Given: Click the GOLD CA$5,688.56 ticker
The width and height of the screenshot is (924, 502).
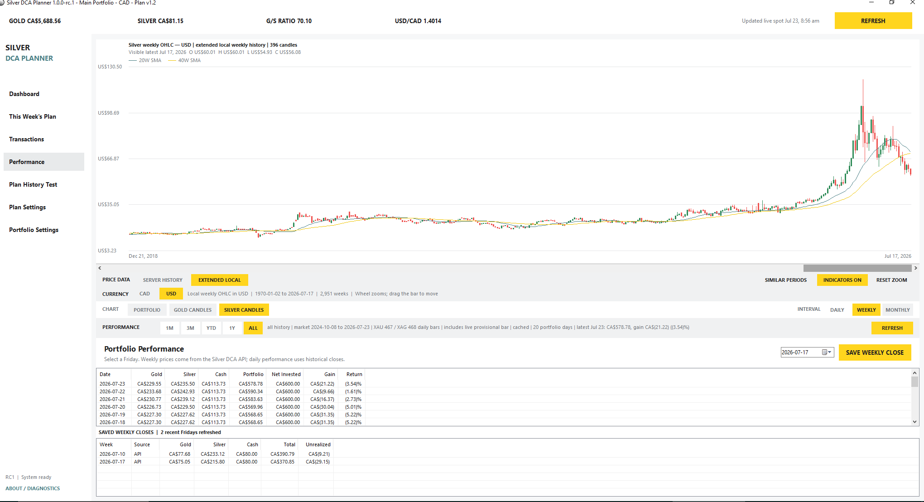Looking at the screenshot, I should (35, 21).
